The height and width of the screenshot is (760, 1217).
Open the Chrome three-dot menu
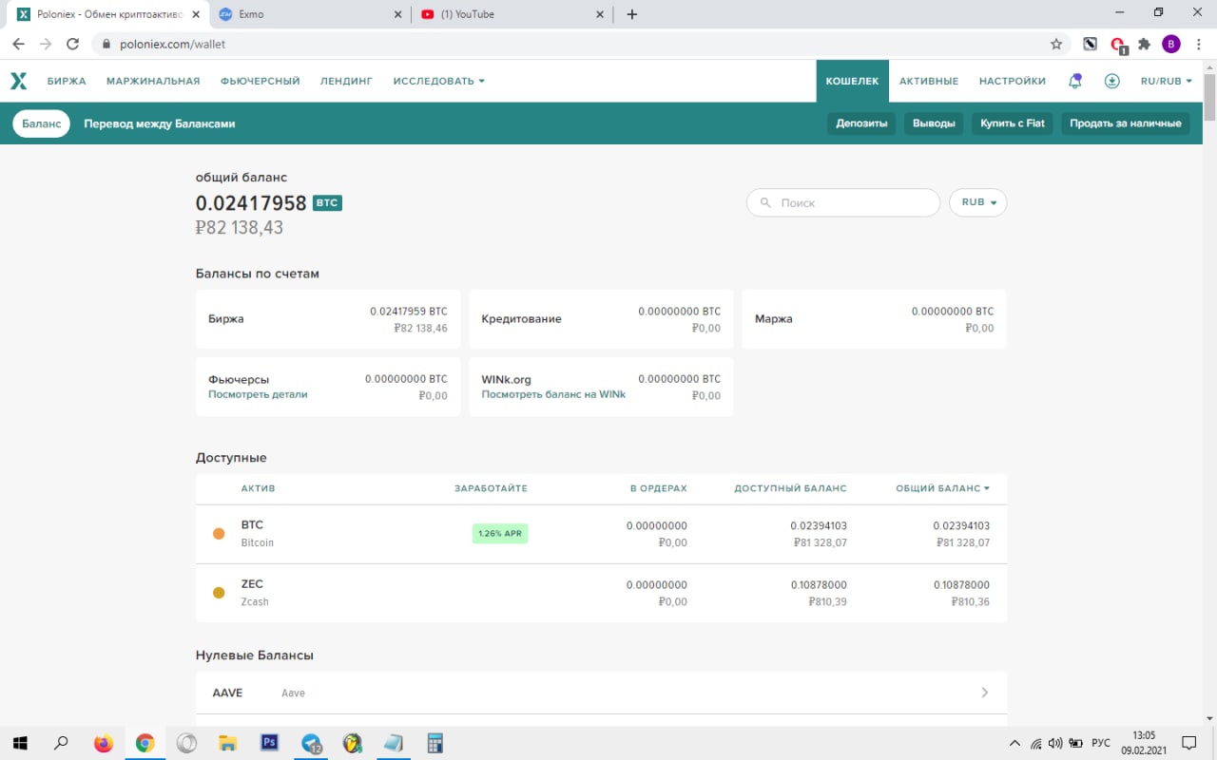click(1198, 44)
